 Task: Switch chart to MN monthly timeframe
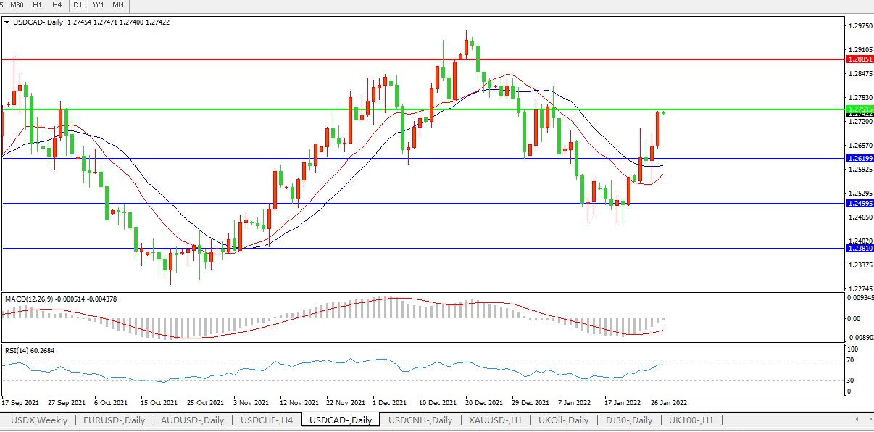pyautogui.click(x=117, y=5)
